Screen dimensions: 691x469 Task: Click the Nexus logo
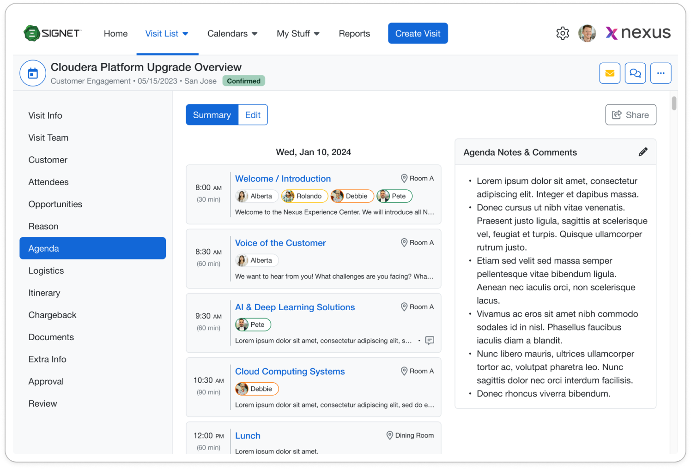638,33
